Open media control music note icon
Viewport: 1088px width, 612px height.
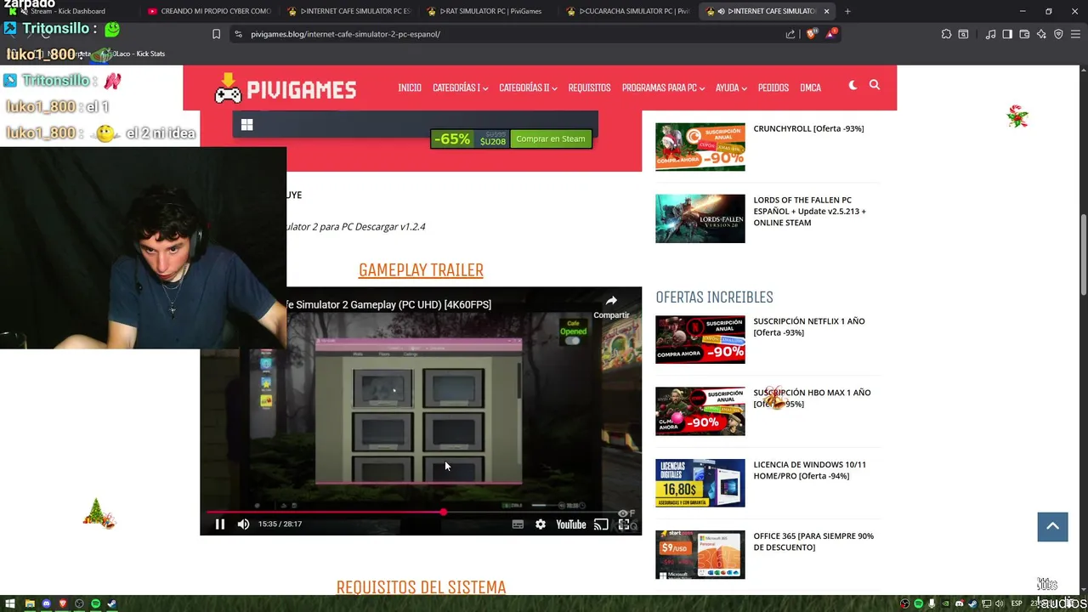tap(990, 34)
